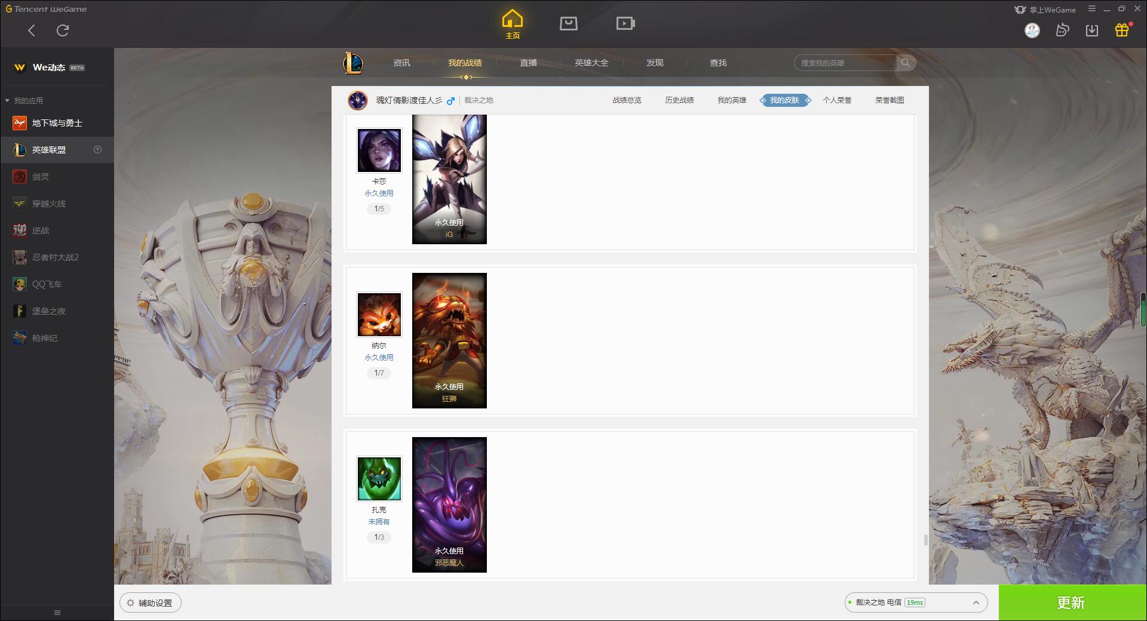The height and width of the screenshot is (621, 1147).
Task: Refresh the page with the reload icon
Action: click(63, 30)
